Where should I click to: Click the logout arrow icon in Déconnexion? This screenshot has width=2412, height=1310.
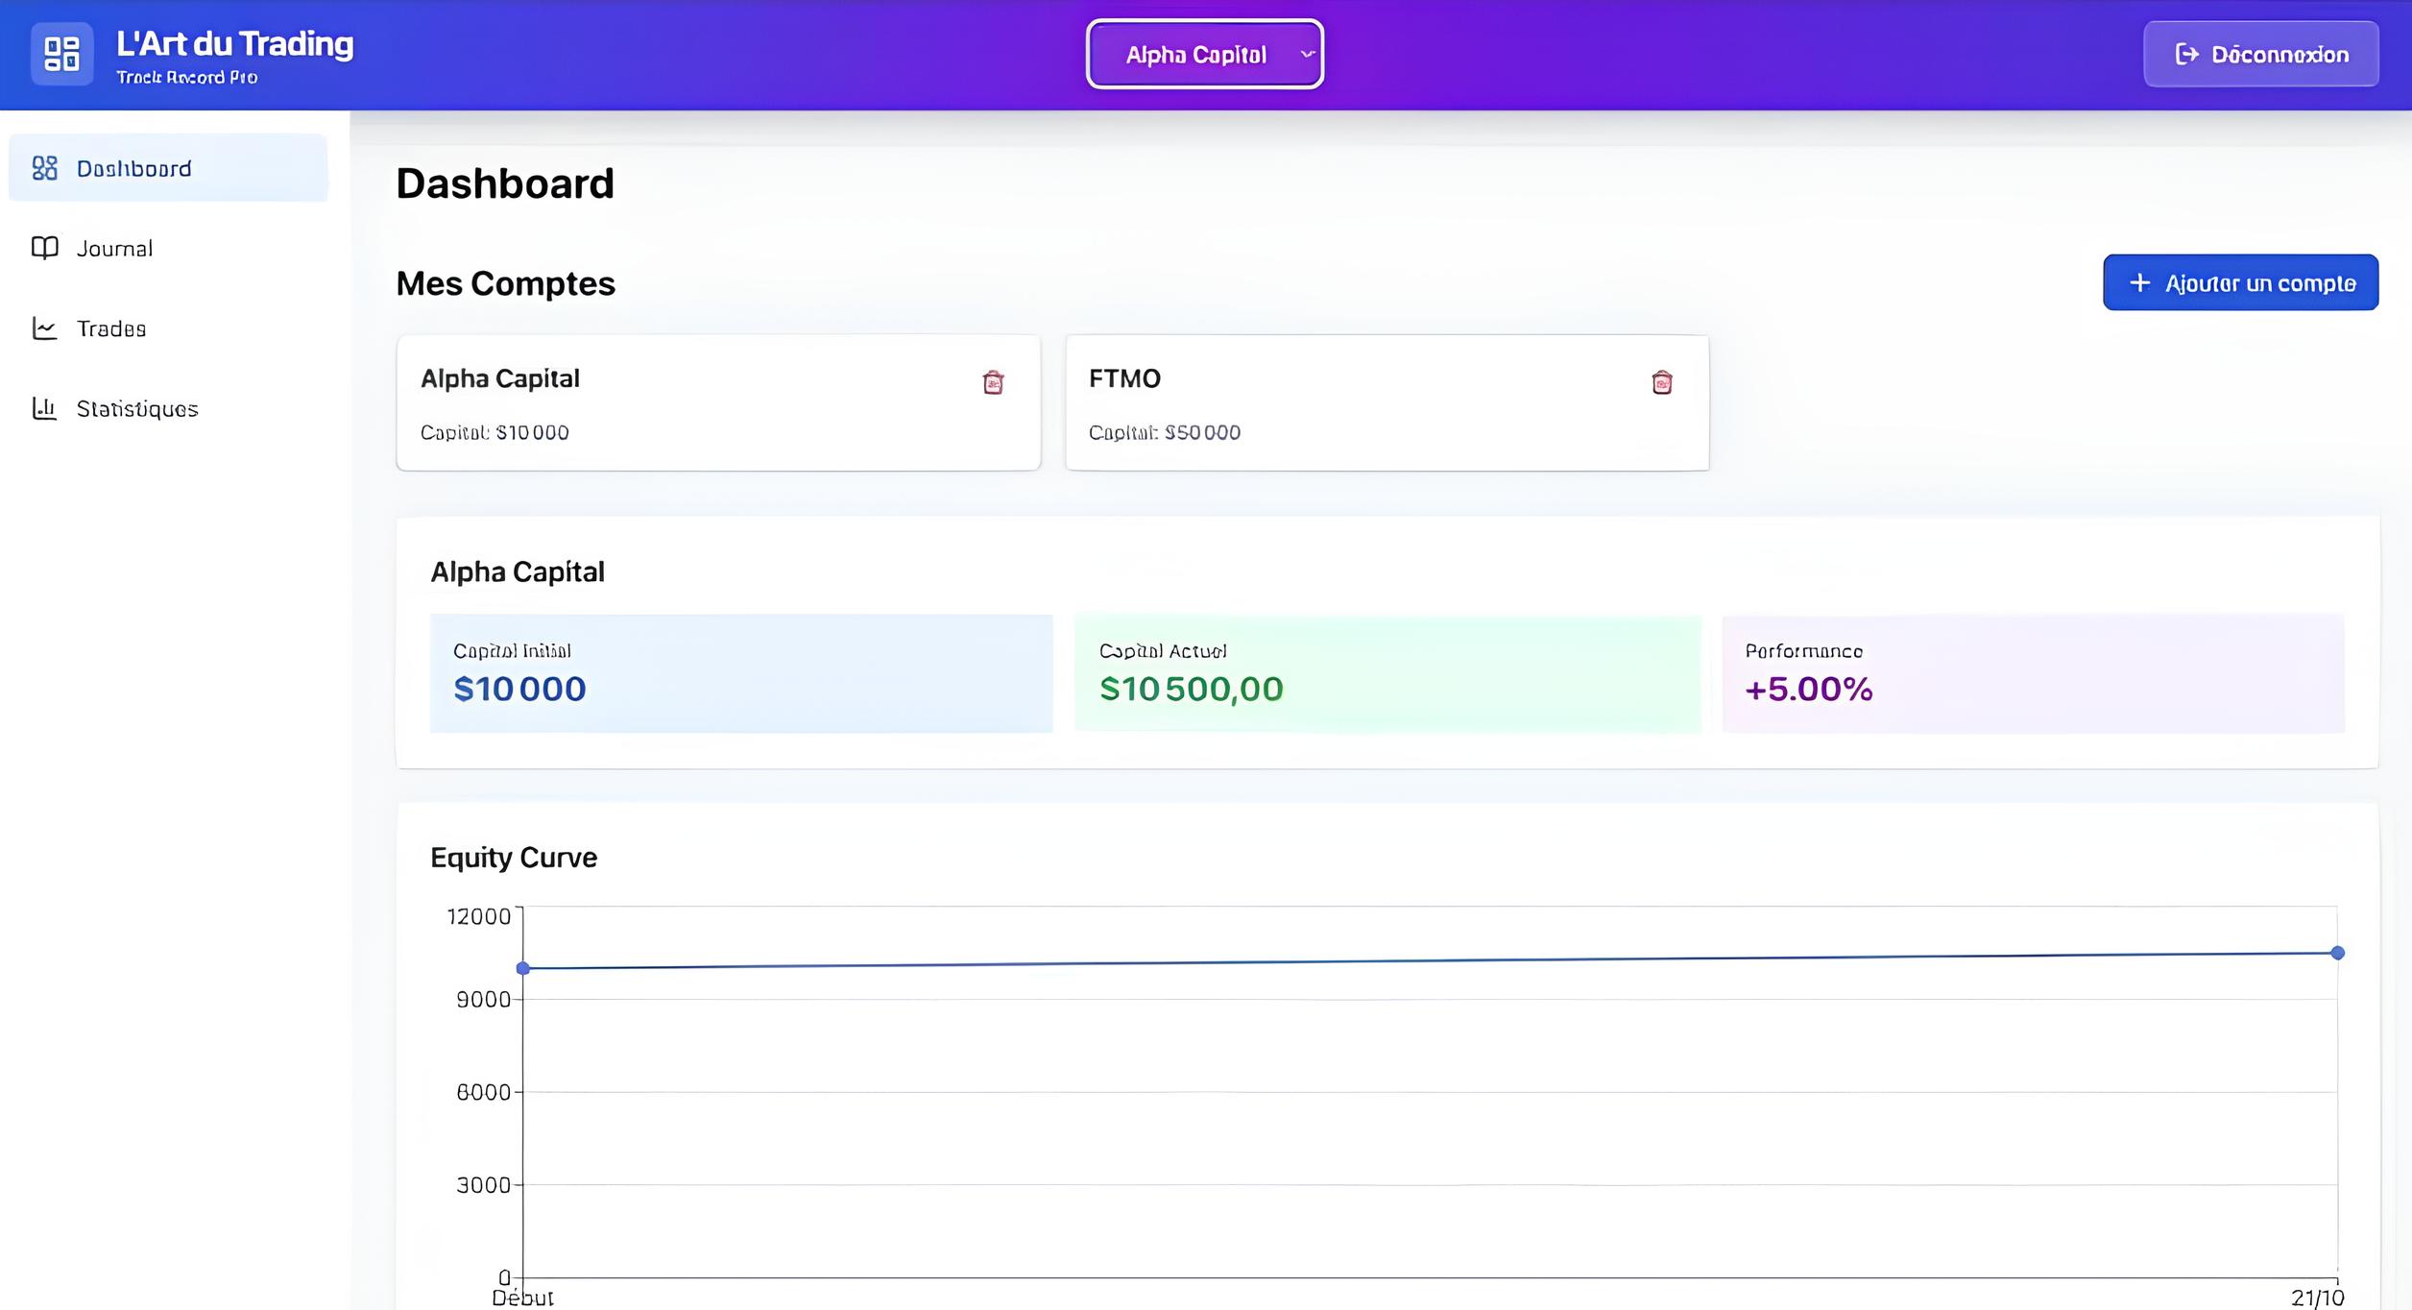[x=2186, y=54]
